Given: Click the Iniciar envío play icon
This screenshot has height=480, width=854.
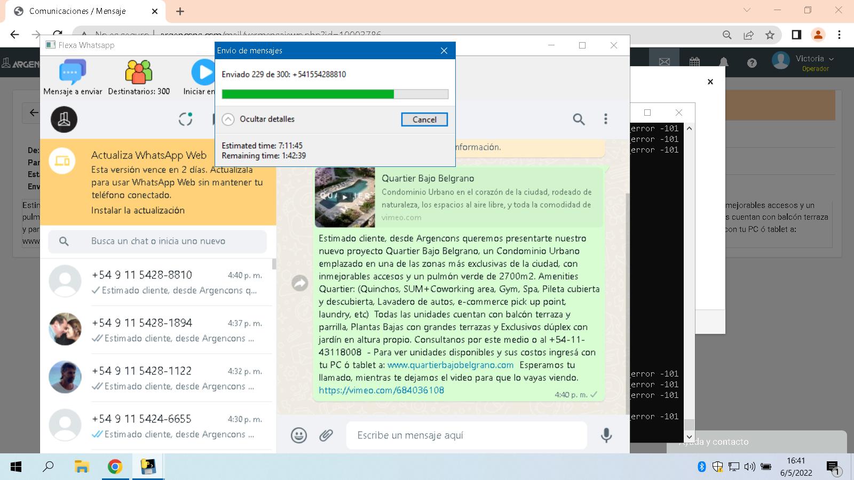Looking at the screenshot, I should click(203, 72).
